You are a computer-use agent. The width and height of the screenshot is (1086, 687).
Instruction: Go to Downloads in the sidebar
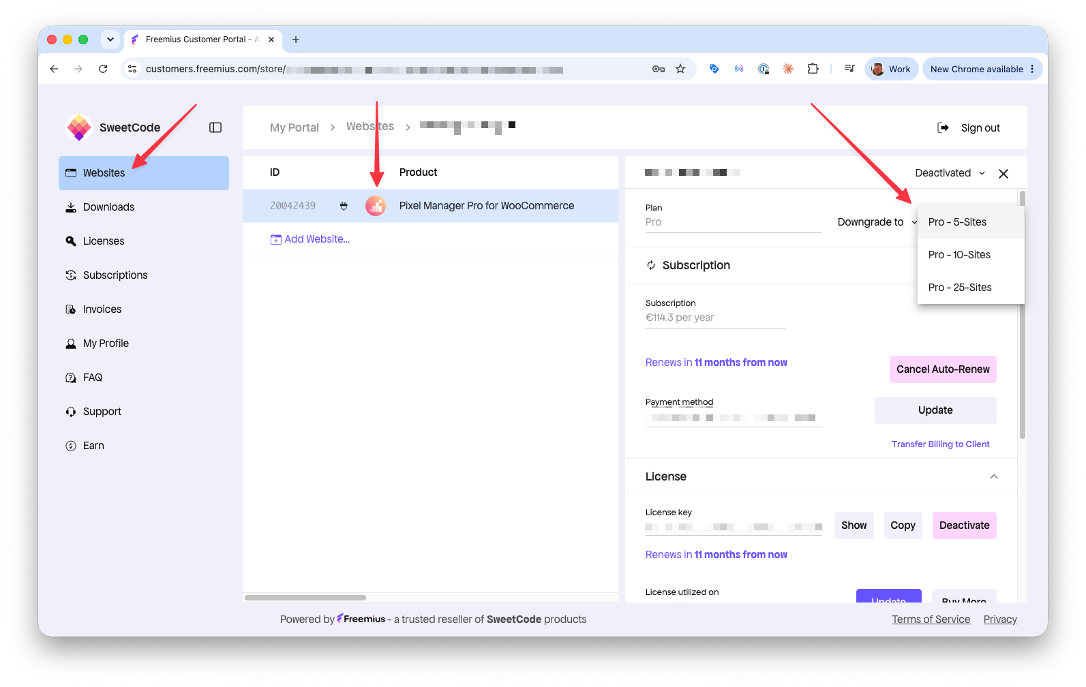tap(144, 207)
